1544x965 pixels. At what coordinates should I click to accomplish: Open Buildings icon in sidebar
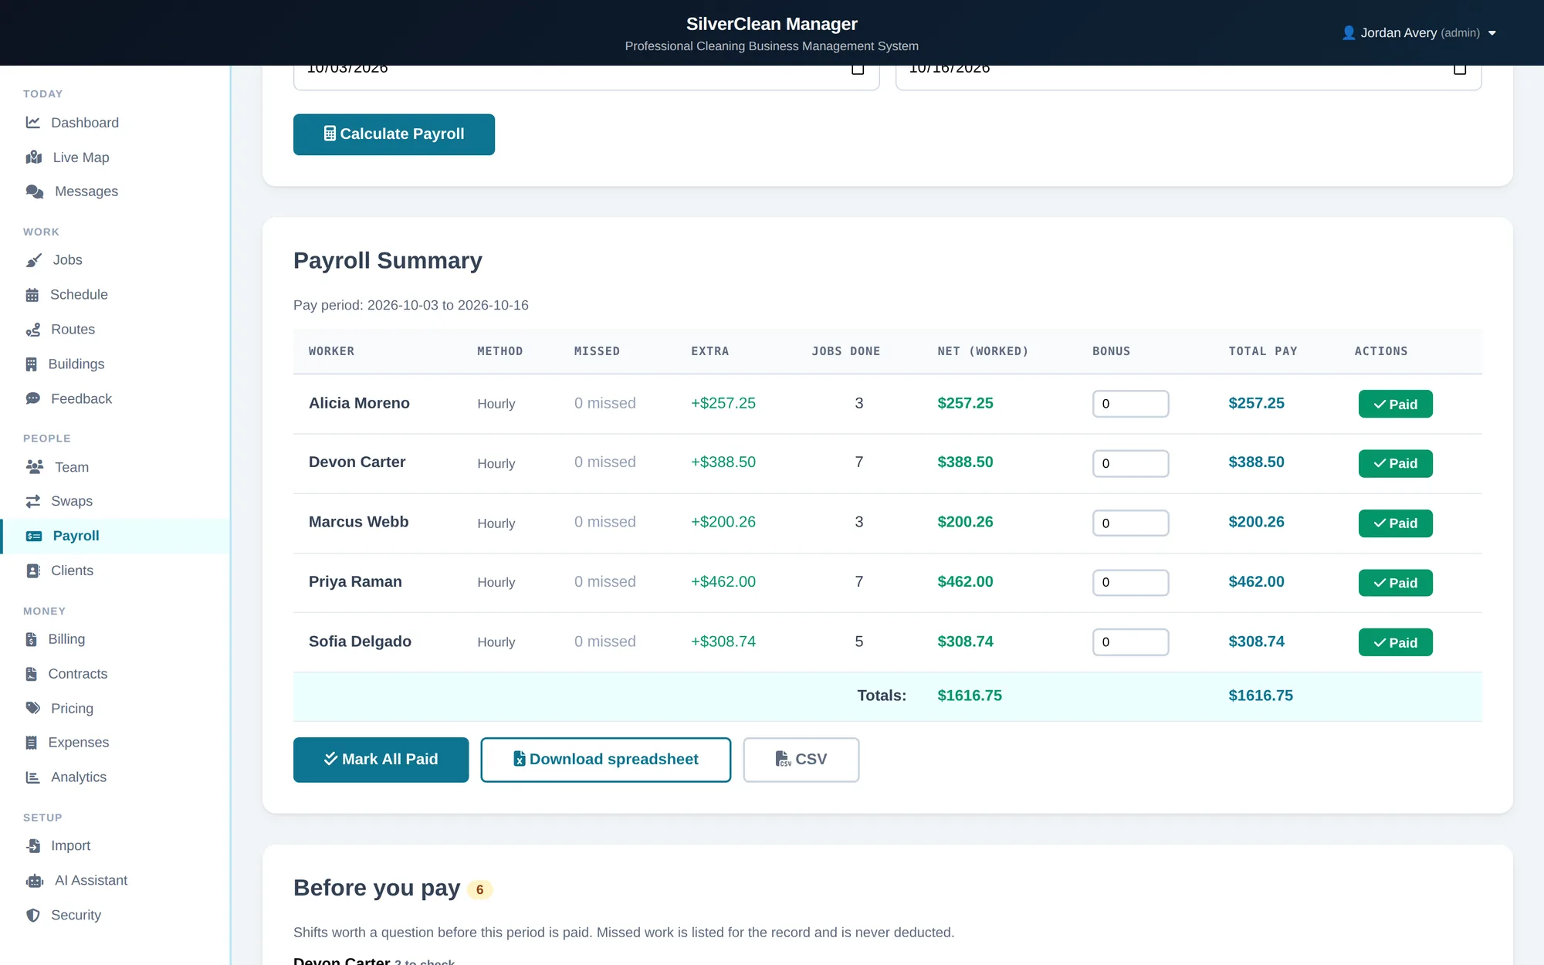(x=32, y=364)
